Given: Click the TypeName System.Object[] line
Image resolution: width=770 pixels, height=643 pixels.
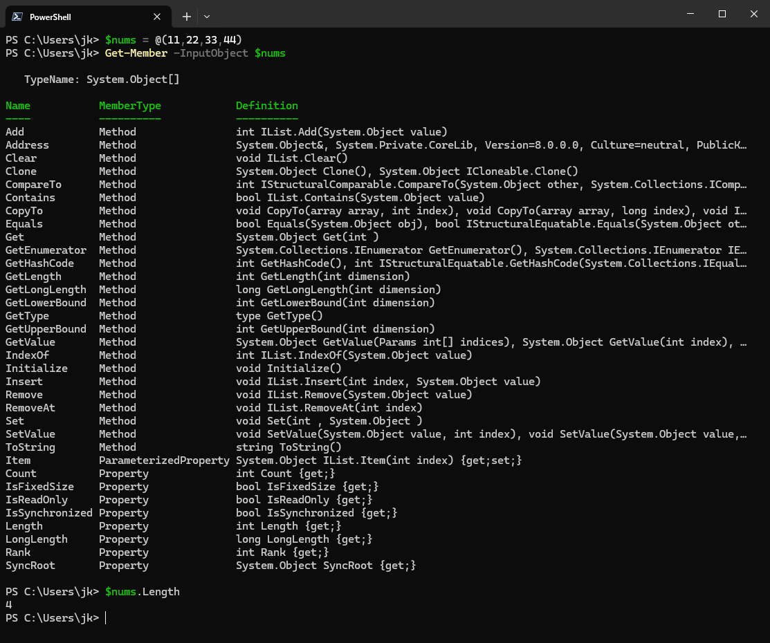Looking at the screenshot, I should 102,80.
